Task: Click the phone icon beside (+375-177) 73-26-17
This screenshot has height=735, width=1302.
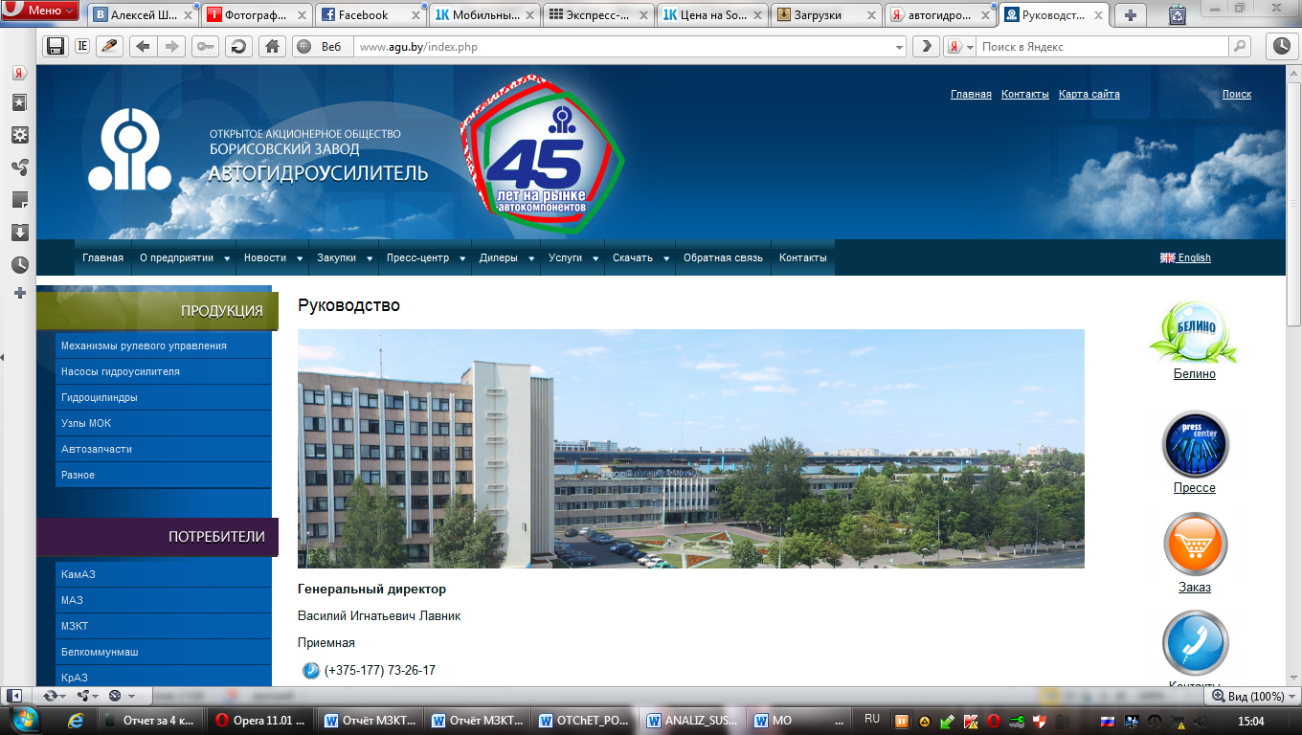Action: pos(310,670)
